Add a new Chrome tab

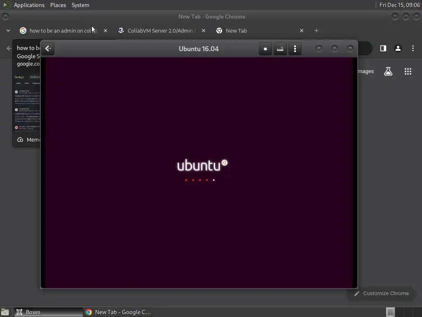pyautogui.click(x=316, y=31)
